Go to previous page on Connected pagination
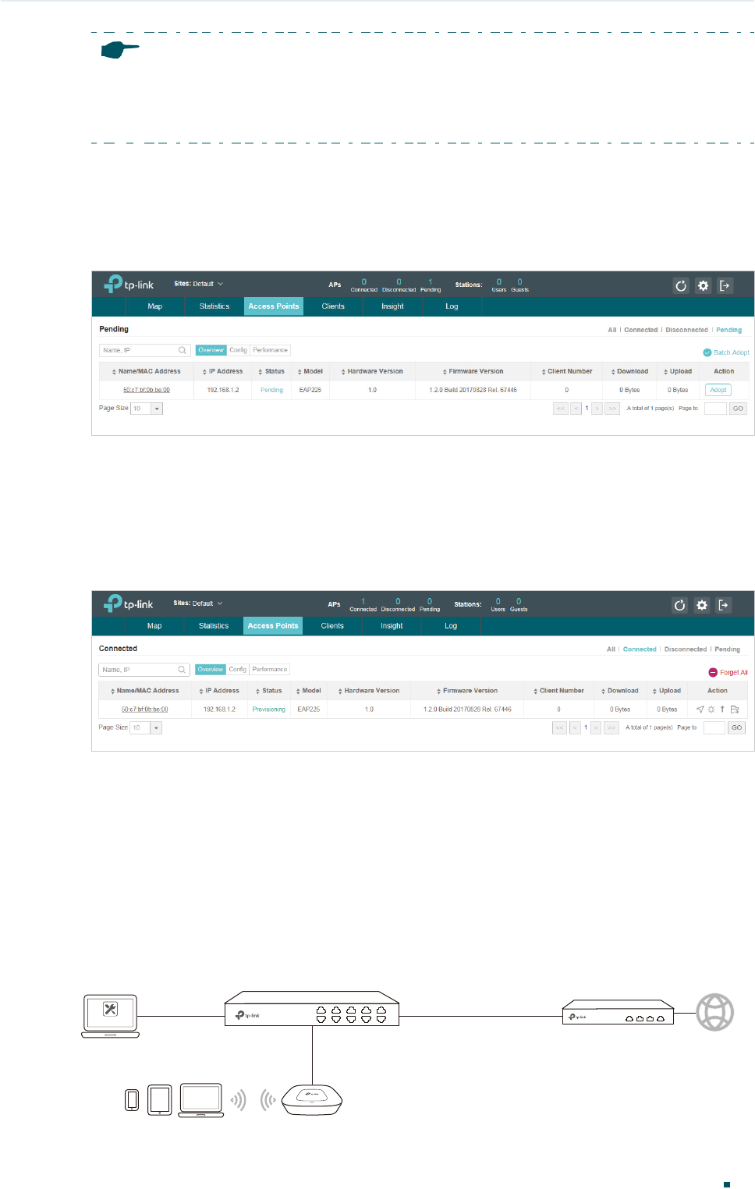This screenshot has height=1189, width=755. (575, 727)
